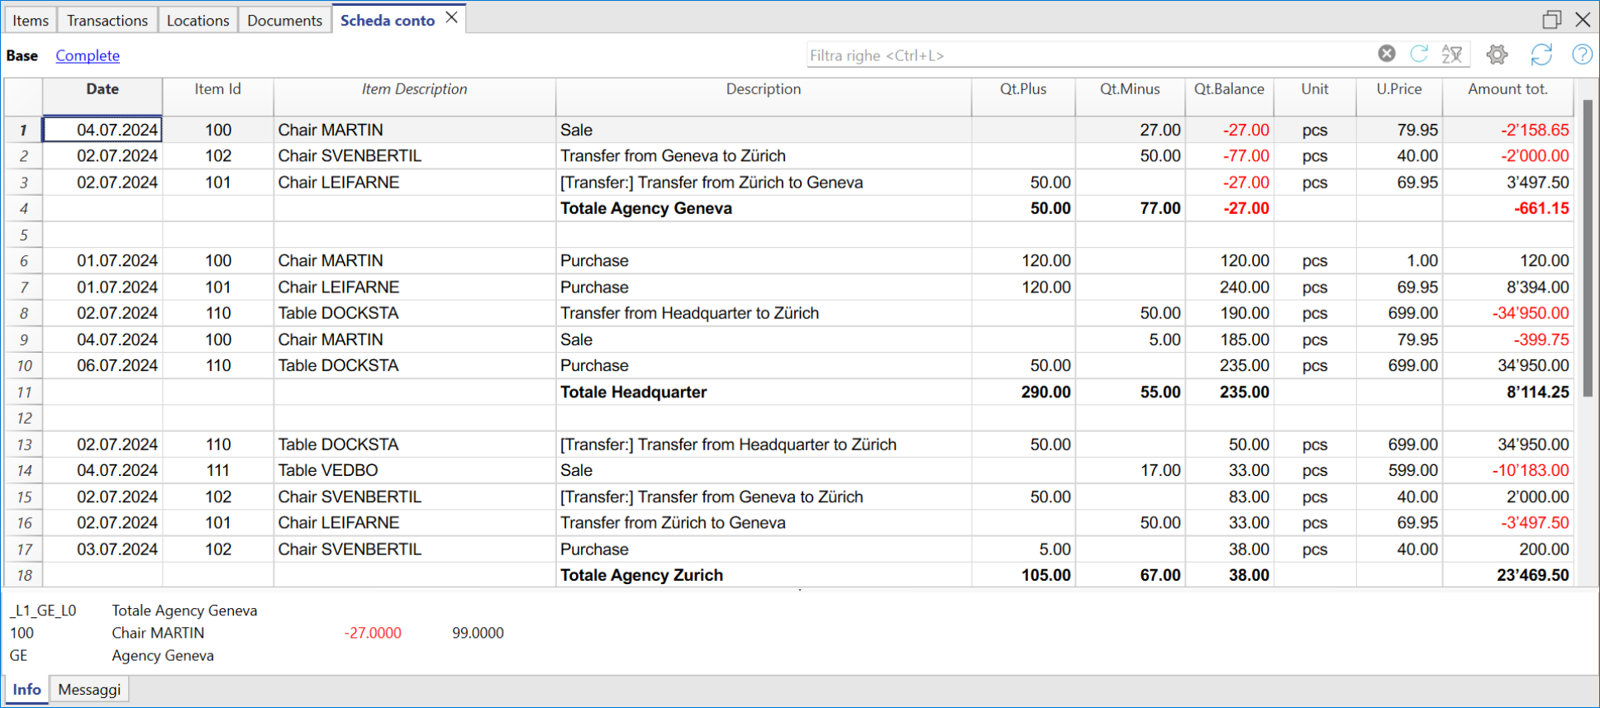Open the settings gear icon
The width and height of the screenshot is (1600, 708).
[x=1497, y=55]
